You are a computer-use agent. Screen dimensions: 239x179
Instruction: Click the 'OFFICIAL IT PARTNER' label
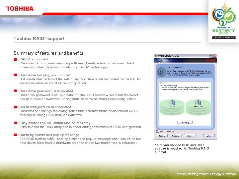click(224, 37)
